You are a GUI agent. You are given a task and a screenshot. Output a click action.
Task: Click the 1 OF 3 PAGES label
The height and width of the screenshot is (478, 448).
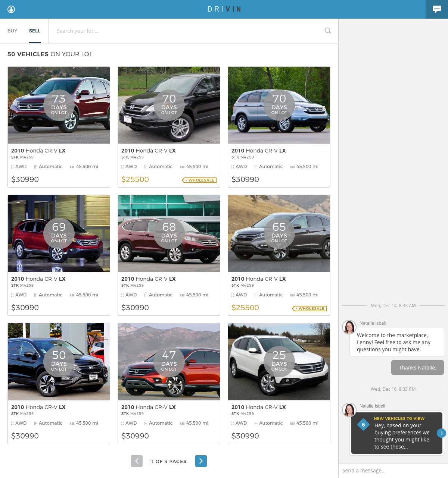pyautogui.click(x=169, y=461)
